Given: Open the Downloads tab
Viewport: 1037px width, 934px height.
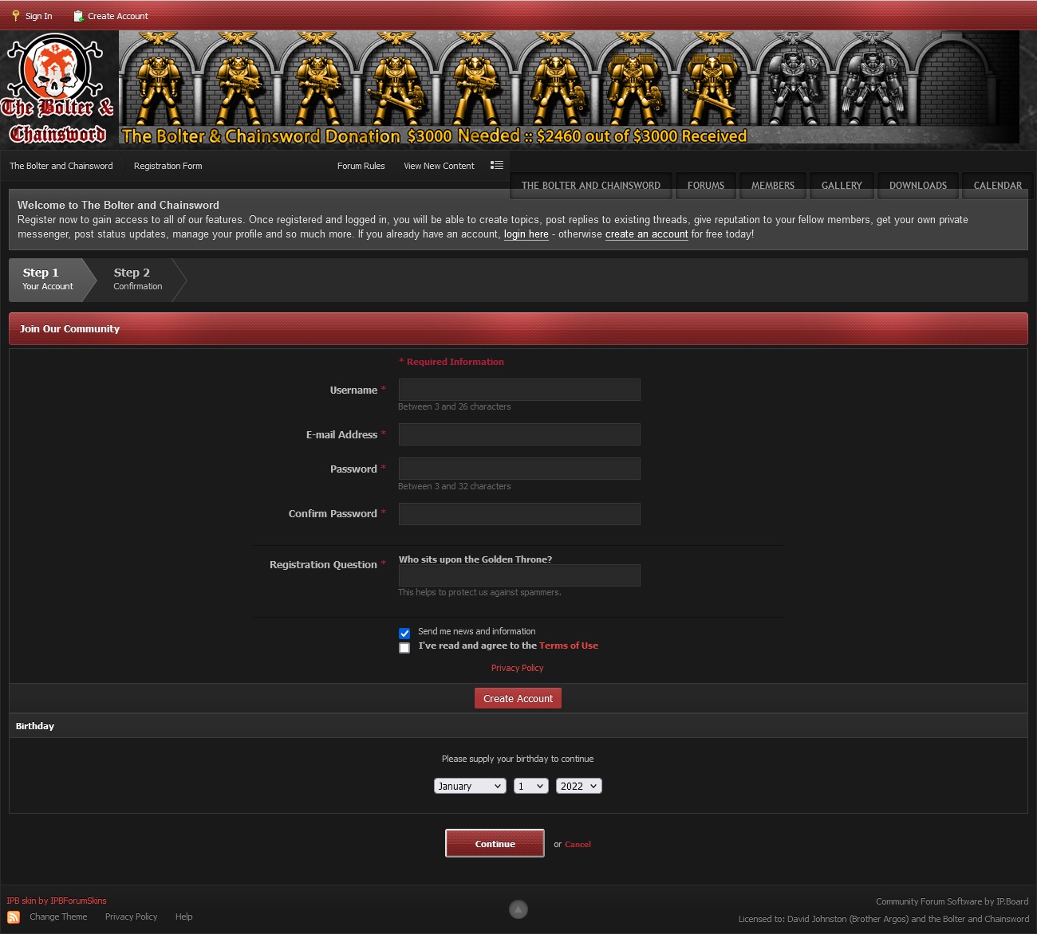Looking at the screenshot, I should (x=918, y=186).
